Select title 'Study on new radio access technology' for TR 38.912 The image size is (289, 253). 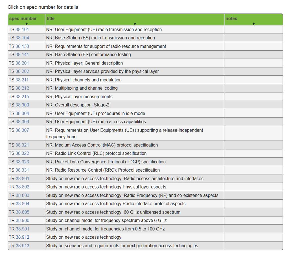coord(84,237)
